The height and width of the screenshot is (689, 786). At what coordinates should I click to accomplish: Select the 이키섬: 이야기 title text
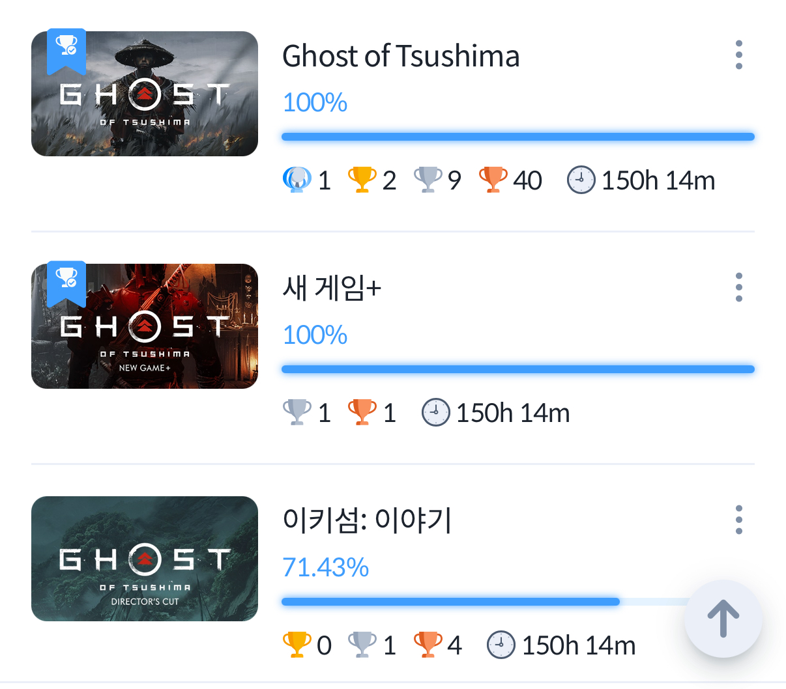(x=367, y=520)
